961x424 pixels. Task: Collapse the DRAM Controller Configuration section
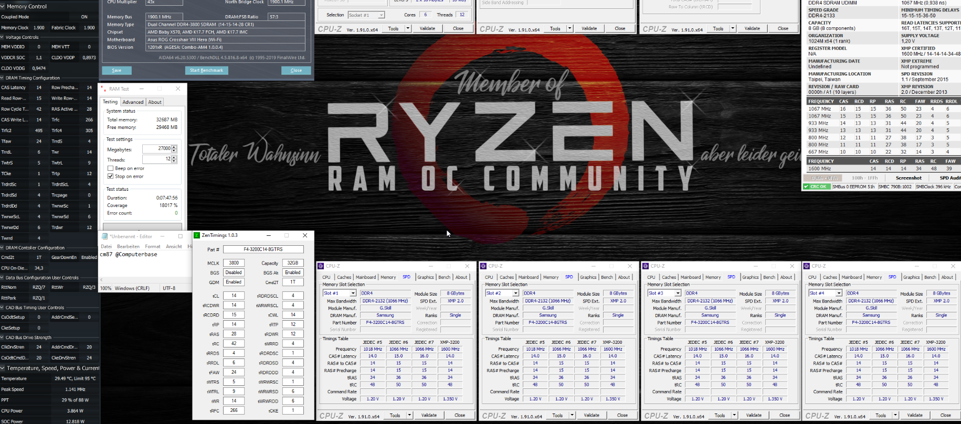[x=3, y=247]
